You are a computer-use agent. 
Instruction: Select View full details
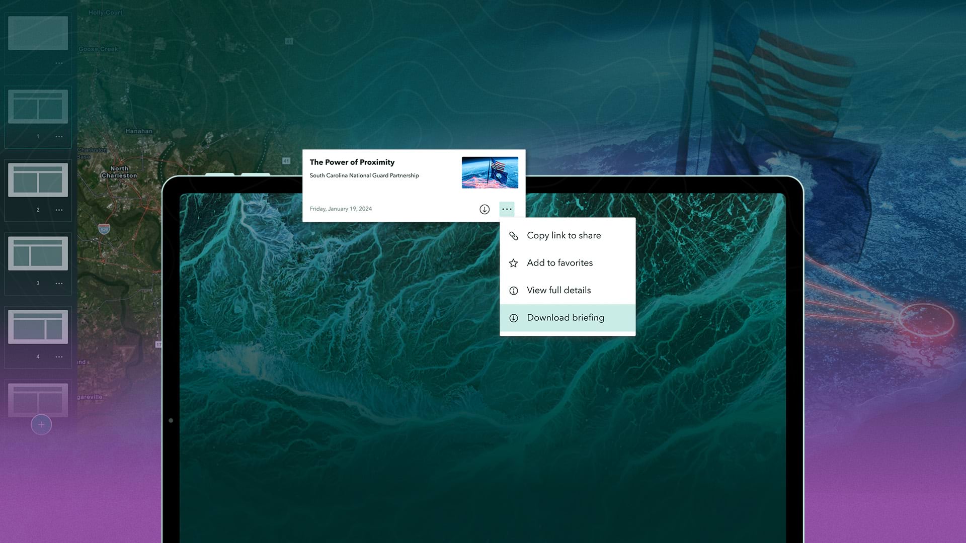click(x=558, y=290)
